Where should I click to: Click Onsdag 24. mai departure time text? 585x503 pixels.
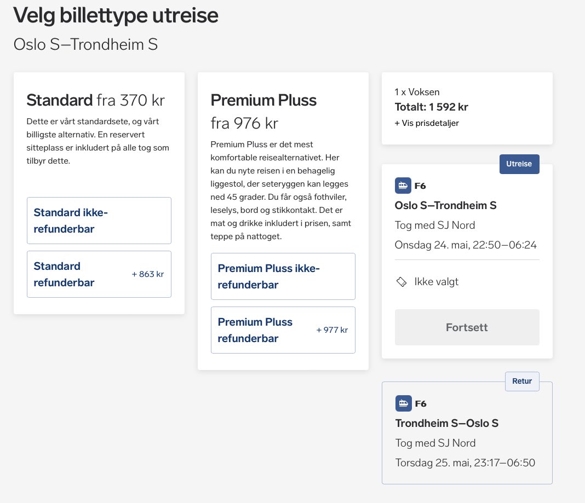click(x=466, y=245)
